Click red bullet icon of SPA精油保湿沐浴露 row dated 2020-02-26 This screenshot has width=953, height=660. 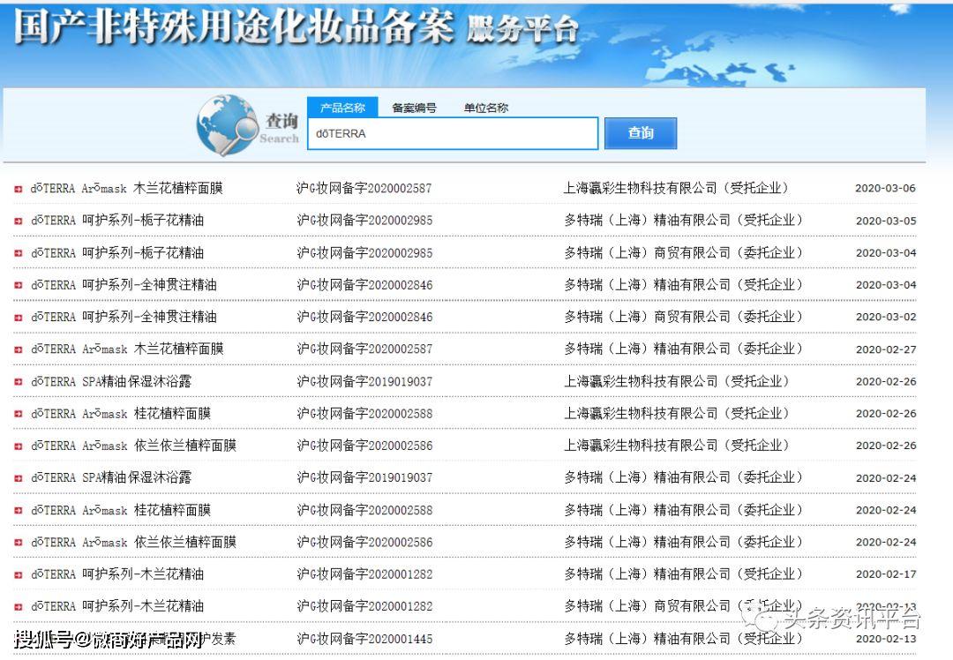(x=19, y=382)
